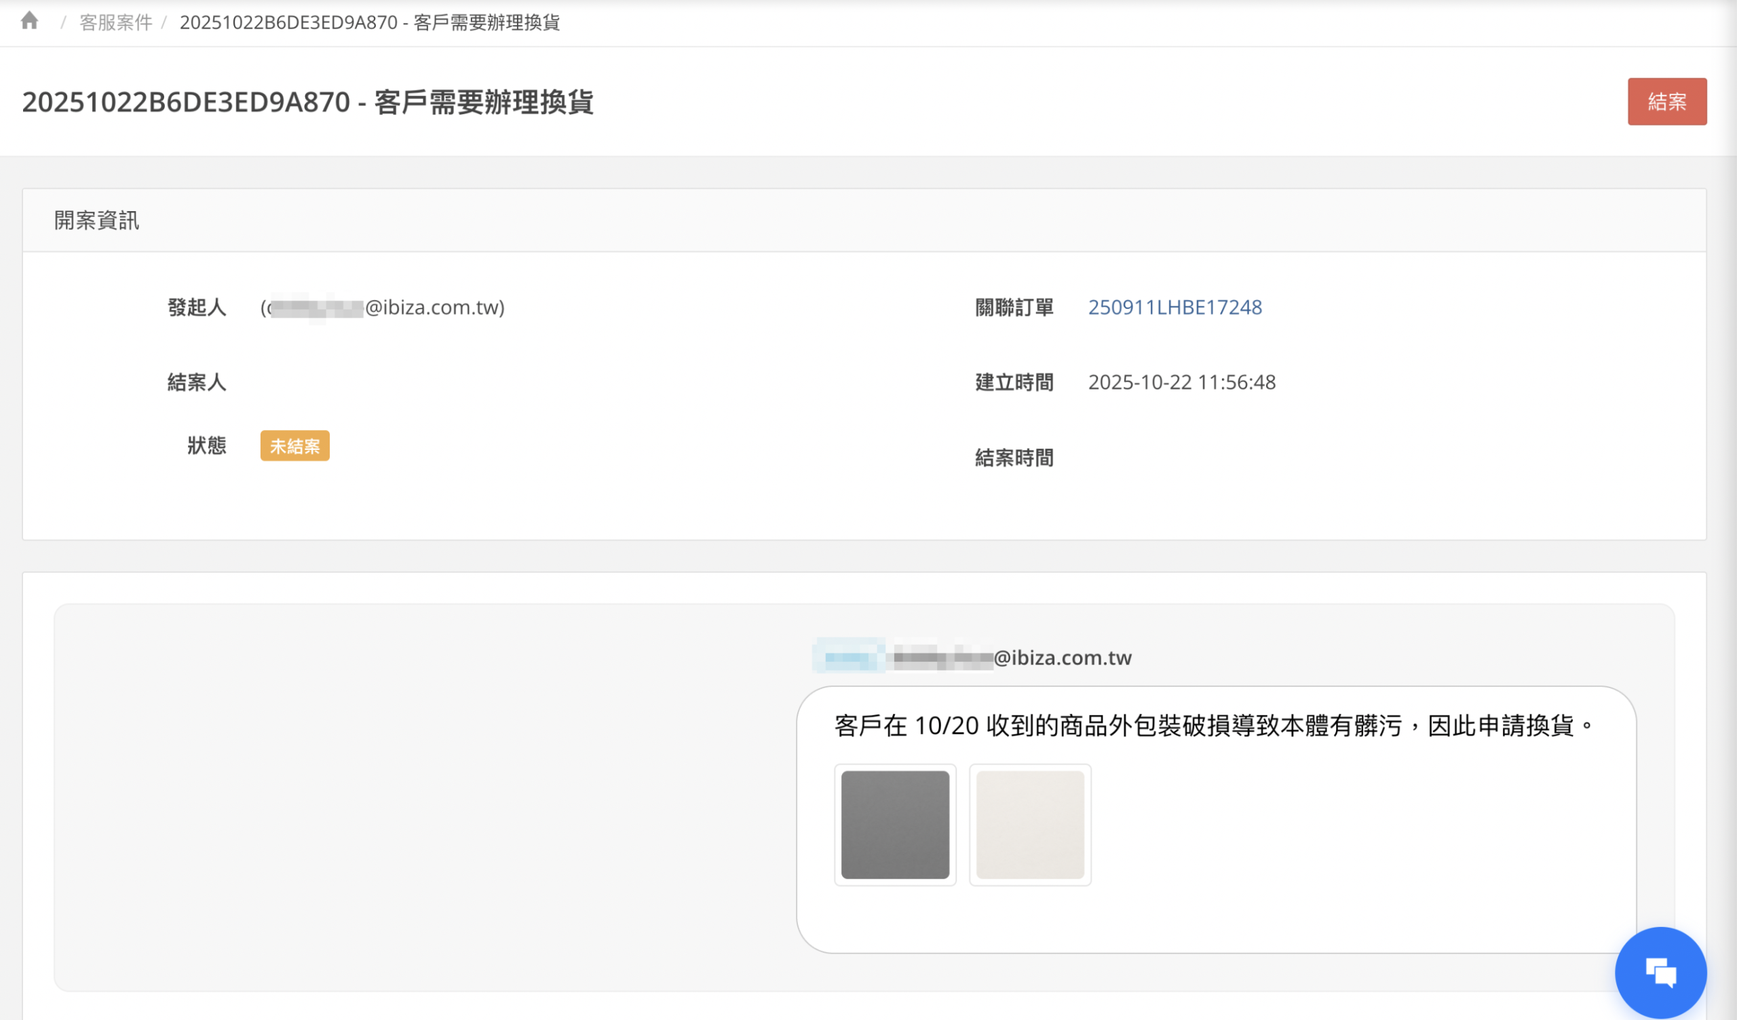The image size is (1737, 1020).
Task: Open related order 250911LHBE17248 link
Action: coord(1175,307)
